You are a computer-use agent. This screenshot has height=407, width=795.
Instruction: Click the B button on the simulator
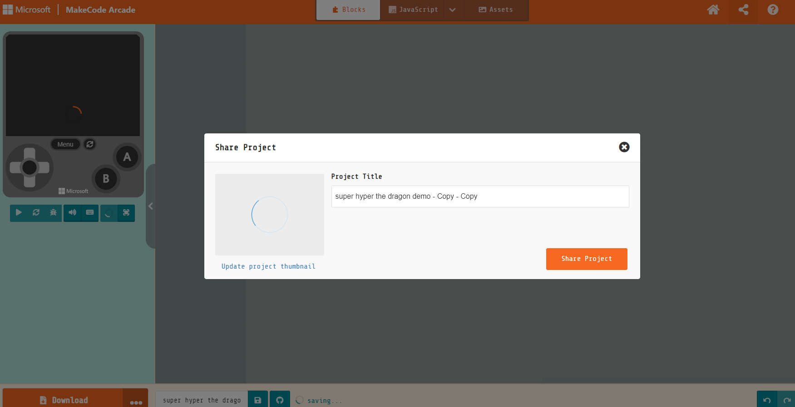(106, 179)
